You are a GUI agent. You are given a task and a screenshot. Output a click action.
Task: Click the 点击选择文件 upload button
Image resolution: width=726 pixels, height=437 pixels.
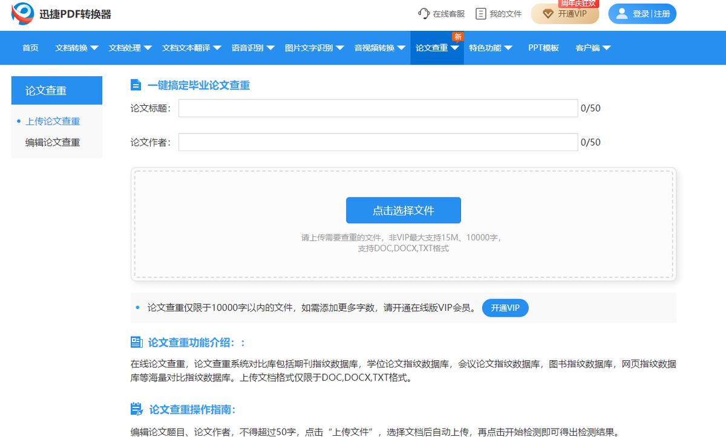point(403,210)
